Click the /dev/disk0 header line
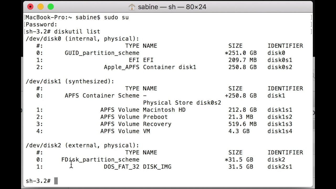Viewport: 336px width, 189px height. tap(82, 39)
